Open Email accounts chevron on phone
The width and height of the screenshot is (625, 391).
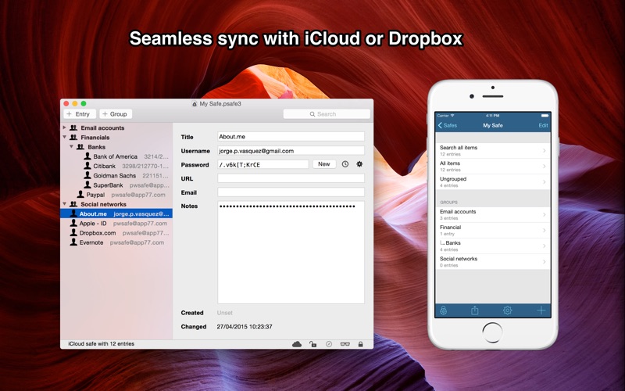click(544, 214)
